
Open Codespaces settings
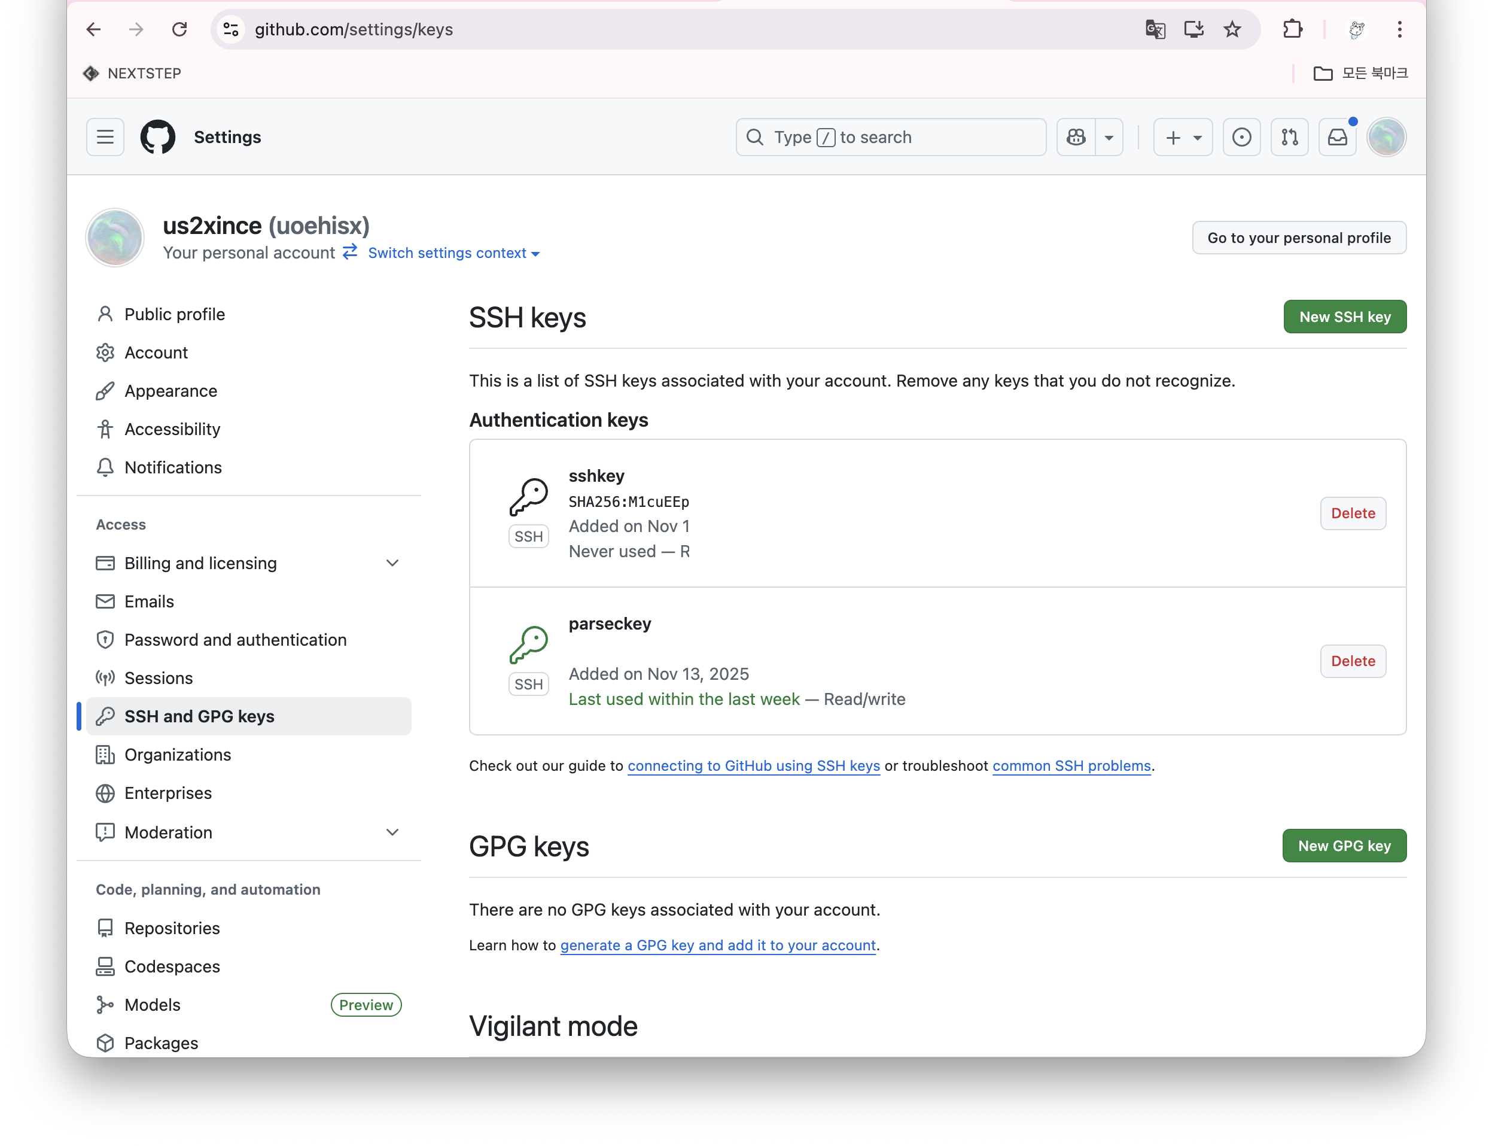click(249, 966)
